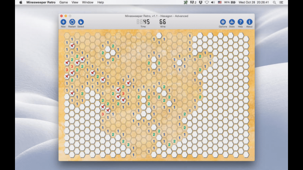Click the date and time Wed Oct 28
Image resolution: width=303 pixels, height=170 pixels.
[254, 2]
